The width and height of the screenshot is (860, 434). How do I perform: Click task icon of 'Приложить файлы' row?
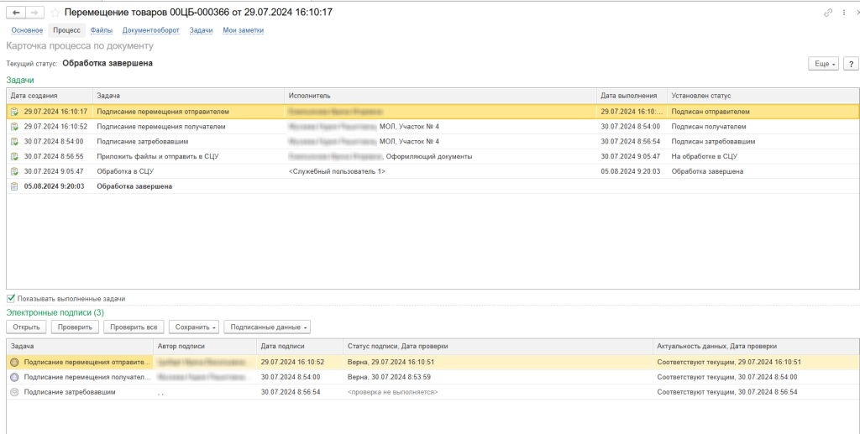point(13,156)
